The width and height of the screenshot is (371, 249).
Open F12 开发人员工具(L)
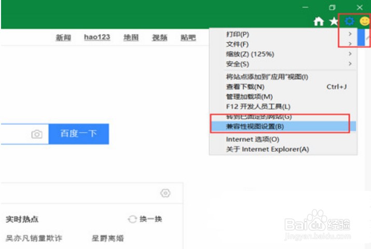(x=283, y=107)
